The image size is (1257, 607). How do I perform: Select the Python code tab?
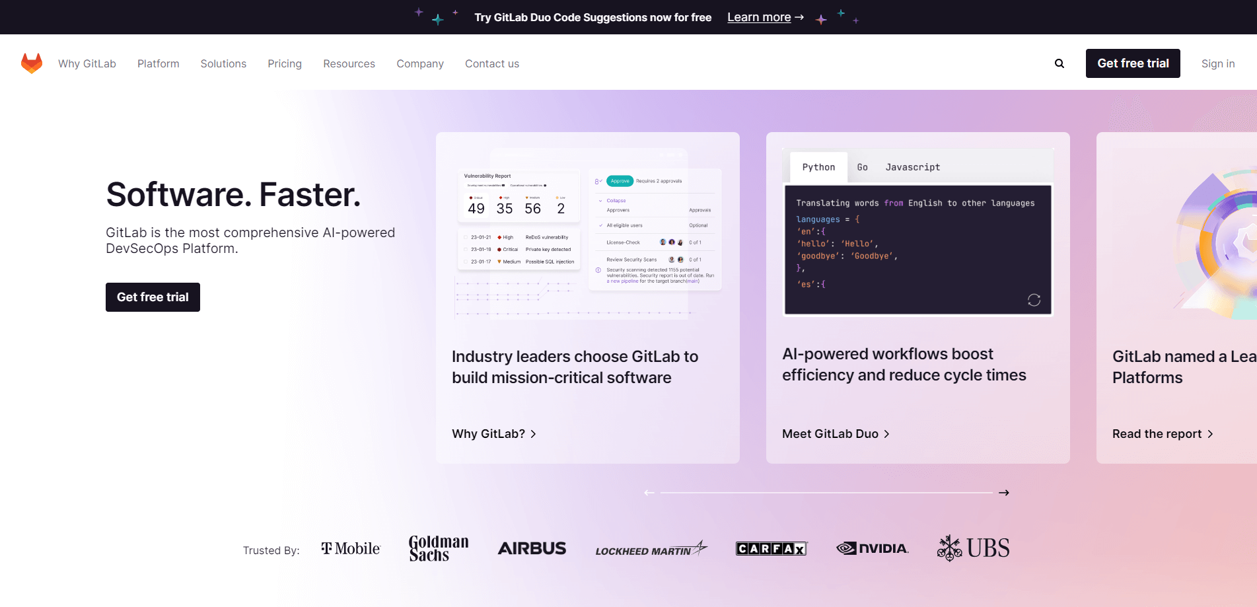818,167
